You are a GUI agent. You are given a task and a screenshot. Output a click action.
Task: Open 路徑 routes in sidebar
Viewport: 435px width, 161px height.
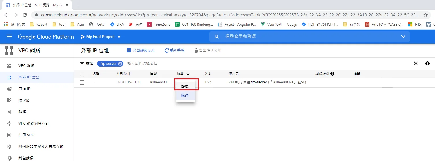click(22, 112)
